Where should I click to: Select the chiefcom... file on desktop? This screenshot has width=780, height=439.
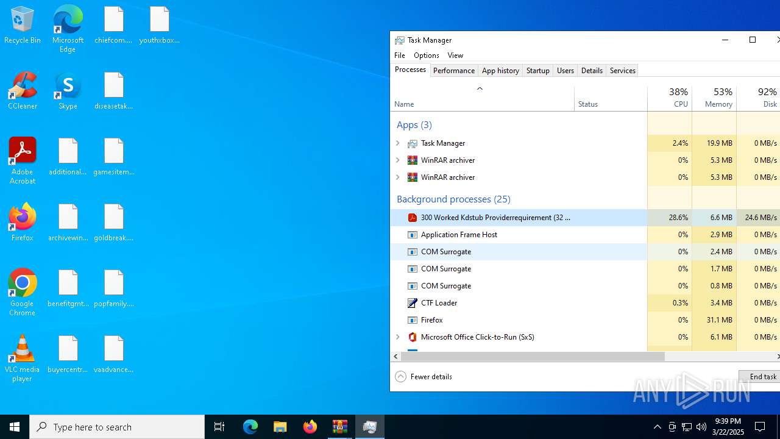click(x=113, y=26)
